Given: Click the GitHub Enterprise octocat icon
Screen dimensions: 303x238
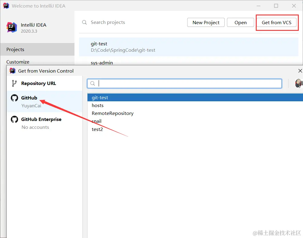Looking at the screenshot, I should click(x=14, y=119).
